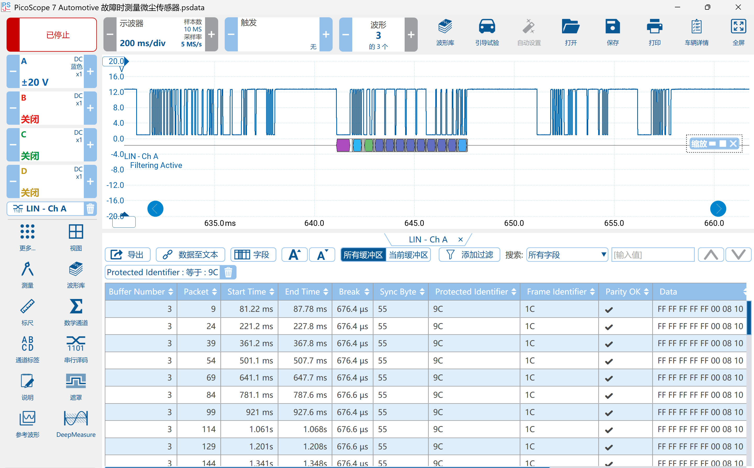754x468 pixels.
Task: Open file with folder icon (打开)
Action: pyautogui.click(x=571, y=32)
